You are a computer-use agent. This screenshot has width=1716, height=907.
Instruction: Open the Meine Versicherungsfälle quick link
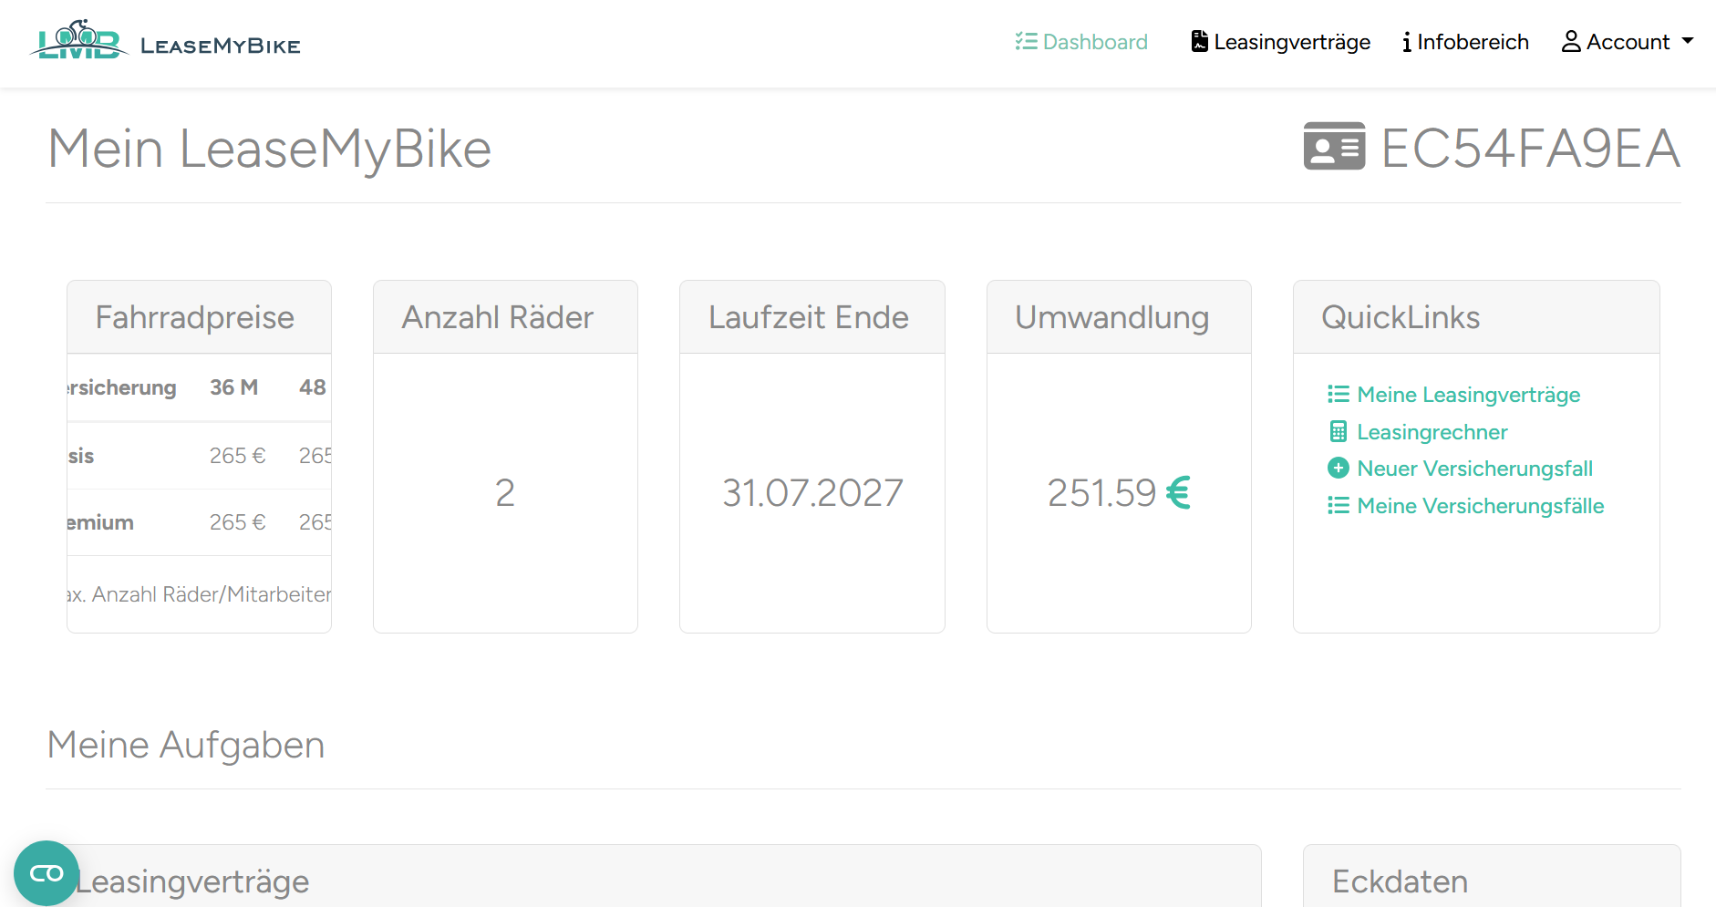1480,506
